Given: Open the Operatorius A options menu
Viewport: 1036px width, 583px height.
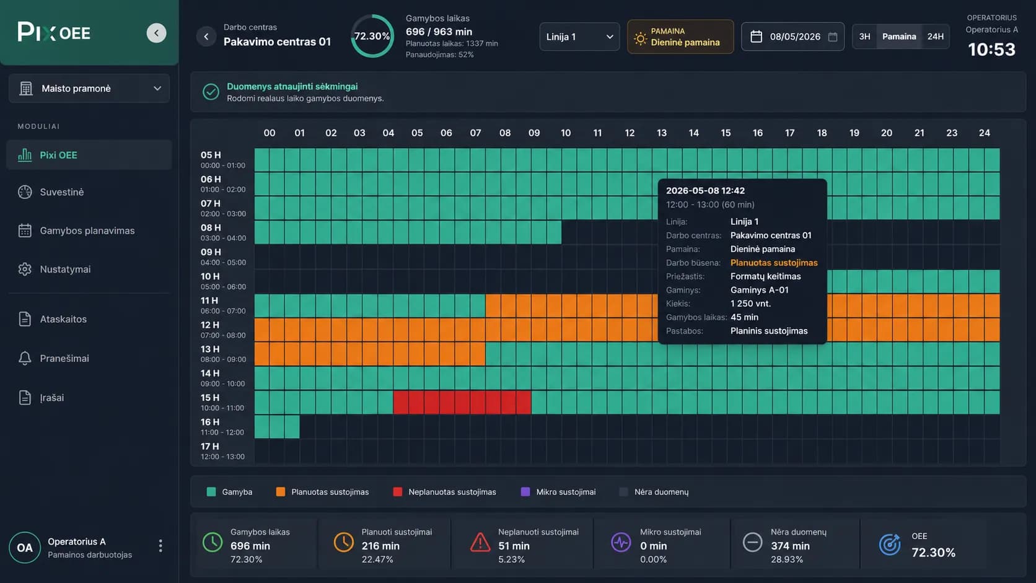Looking at the screenshot, I should tap(160, 545).
